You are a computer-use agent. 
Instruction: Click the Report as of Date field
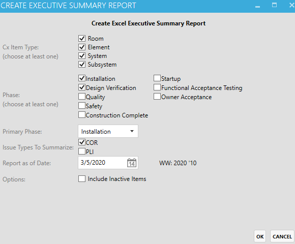pos(108,163)
